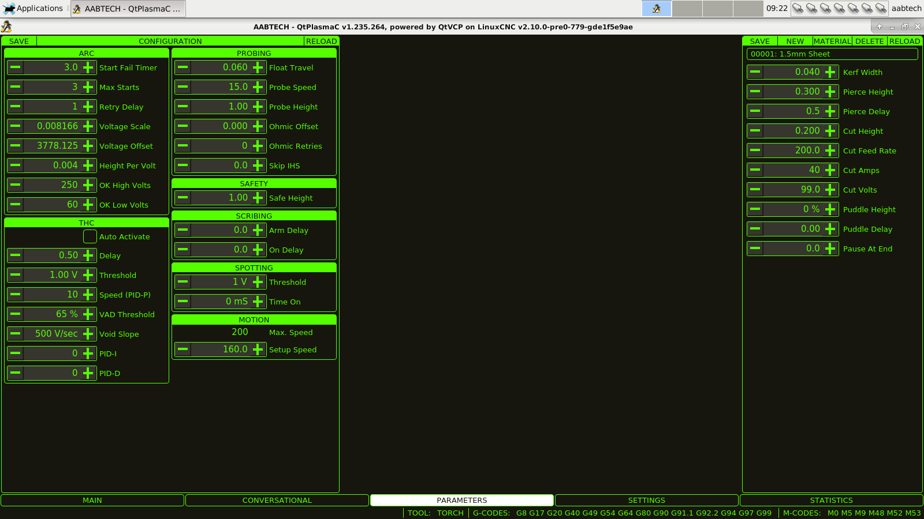Click the Setup Speed value field
The image size is (924, 519).
click(x=221, y=349)
